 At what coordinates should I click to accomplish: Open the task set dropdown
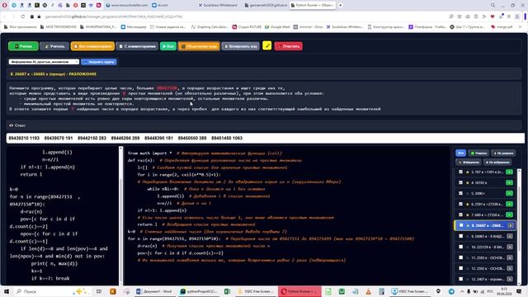(44, 62)
